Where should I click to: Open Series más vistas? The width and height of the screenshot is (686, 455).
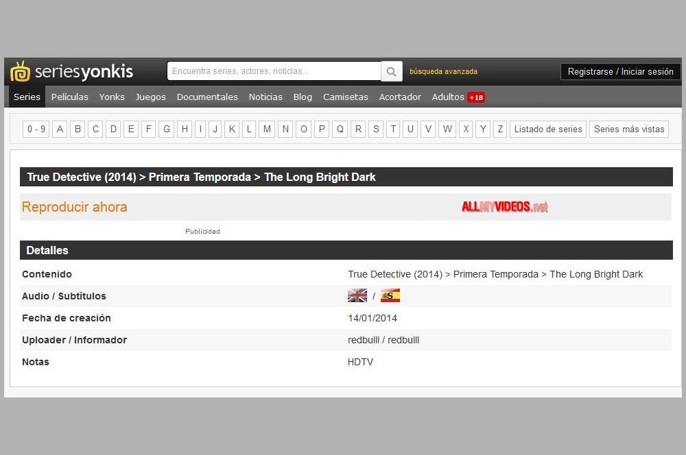pyautogui.click(x=629, y=129)
